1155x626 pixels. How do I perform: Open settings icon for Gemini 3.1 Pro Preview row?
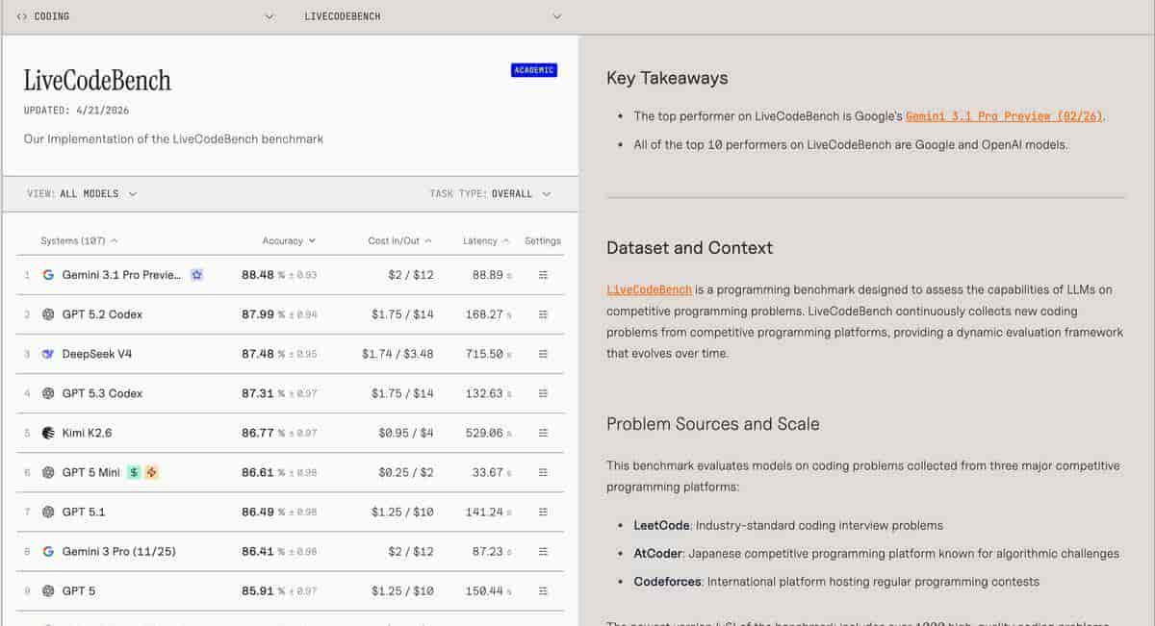pyautogui.click(x=543, y=275)
